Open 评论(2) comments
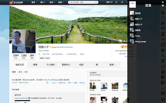Image resolution: width=166 pixels, height=103 pixels. [x=82, y=83]
